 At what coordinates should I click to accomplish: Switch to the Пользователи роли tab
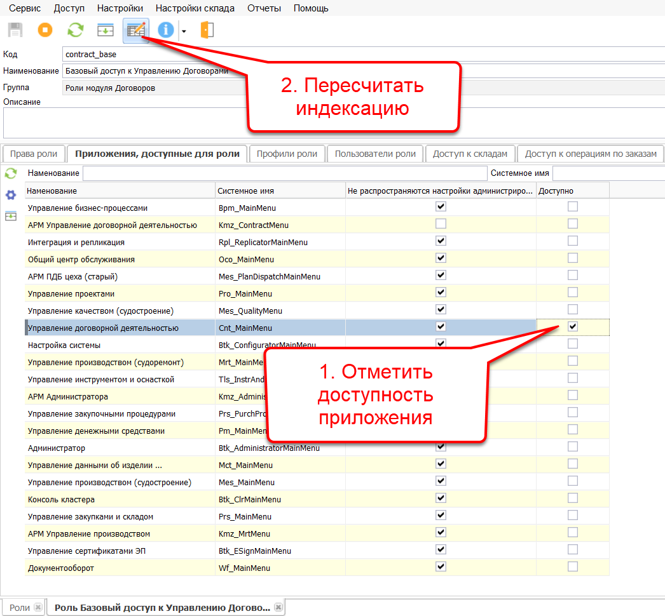[375, 154]
